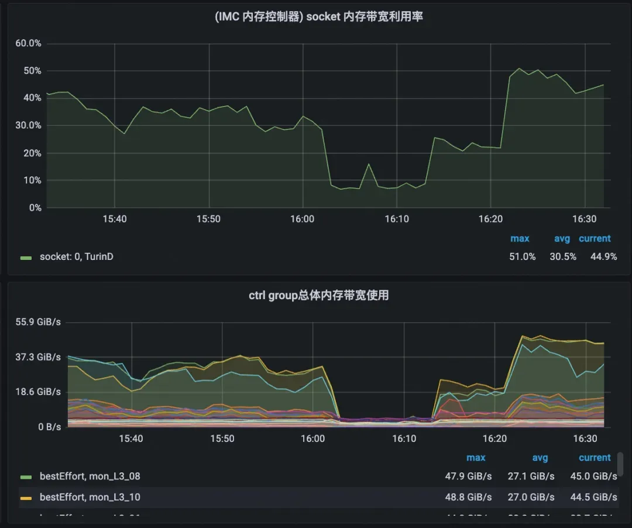Click the 48.8 GiB/s max value for mon_L3_10

468,498
